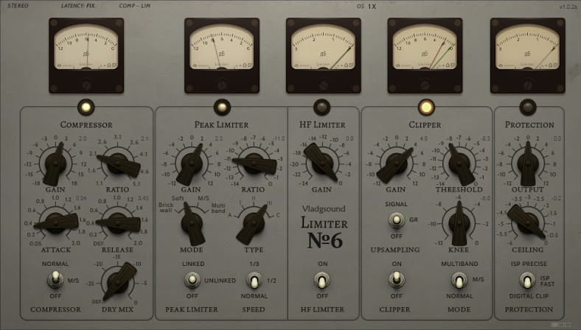Click the Clipper section indicator lamp
Viewport: 581px width, 330px height.
pyautogui.click(x=426, y=108)
